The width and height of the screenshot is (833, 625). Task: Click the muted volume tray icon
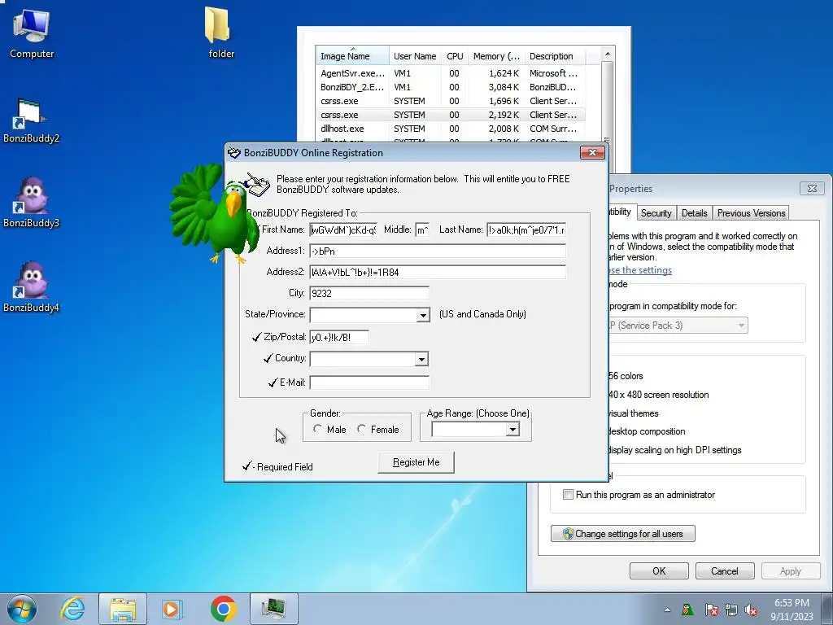click(751, 610)
